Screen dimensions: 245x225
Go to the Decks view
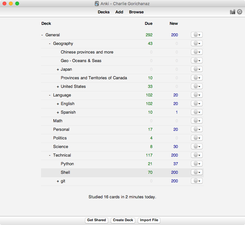coord(104,12)
